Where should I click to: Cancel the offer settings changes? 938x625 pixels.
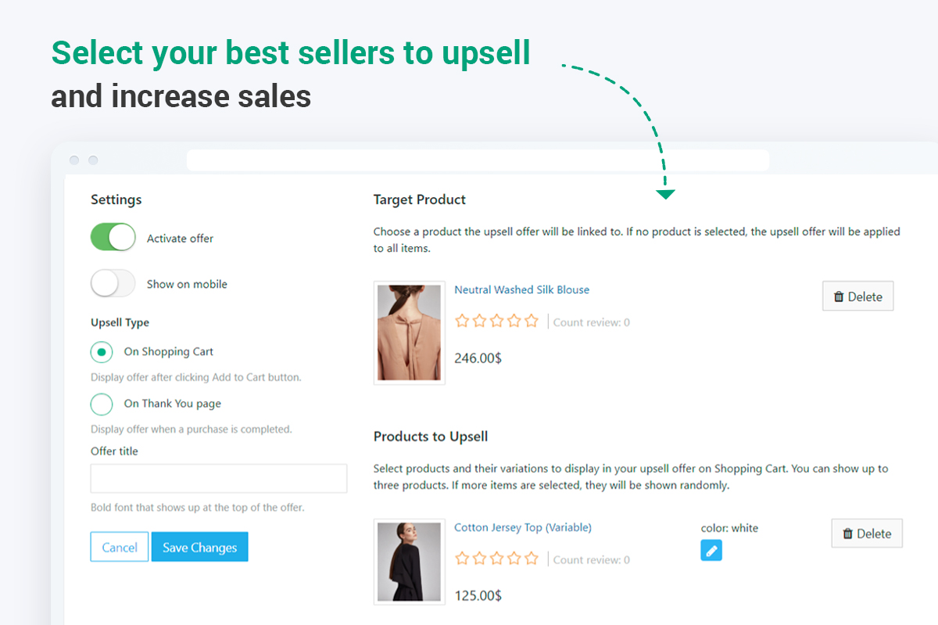click(x=120, y=548)
